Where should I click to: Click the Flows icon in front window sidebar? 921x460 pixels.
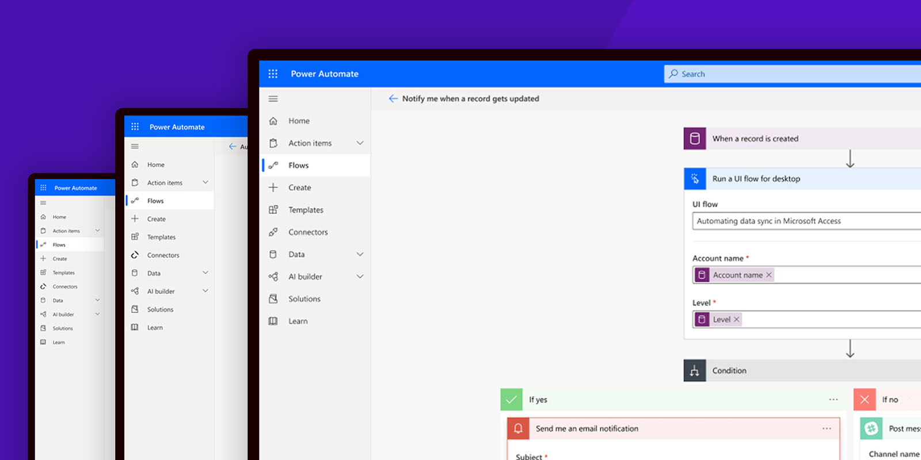[273, 165]
